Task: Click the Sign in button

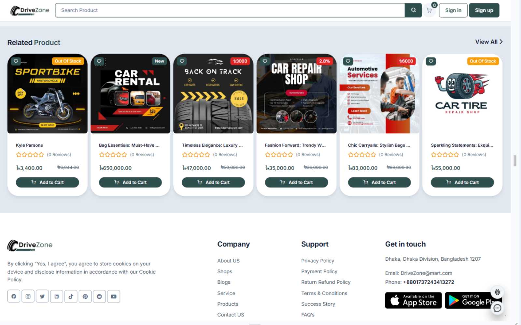Action: point(453,10)
